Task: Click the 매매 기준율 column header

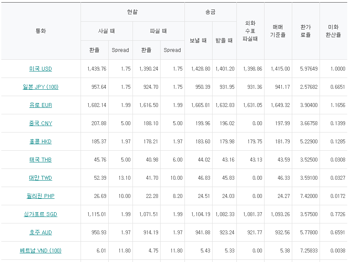Action: pos(278,31)
